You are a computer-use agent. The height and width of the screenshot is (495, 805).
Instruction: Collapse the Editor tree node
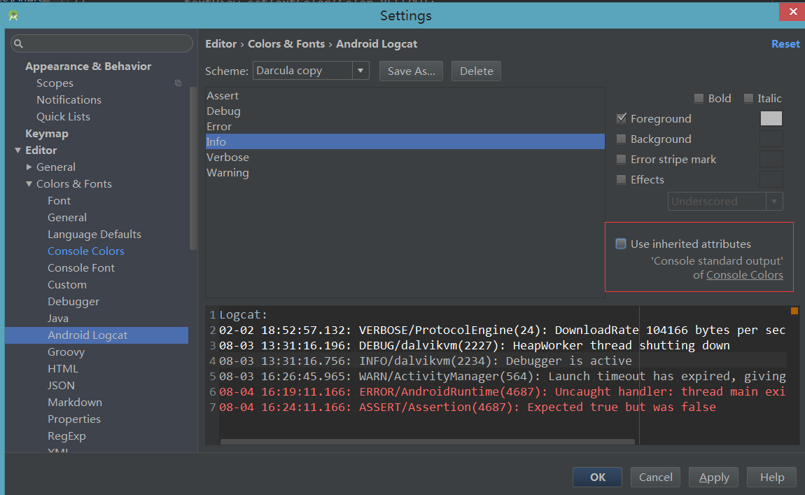[x=18, y=150]
